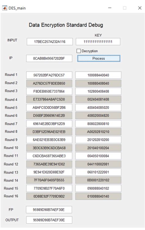Select the Round 1 data field
This screenshot has height=230, width=145.
click(x=49, y=75)
